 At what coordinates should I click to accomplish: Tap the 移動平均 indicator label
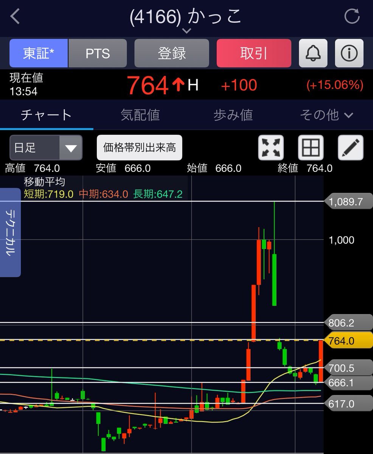click(x=44, y=182)
